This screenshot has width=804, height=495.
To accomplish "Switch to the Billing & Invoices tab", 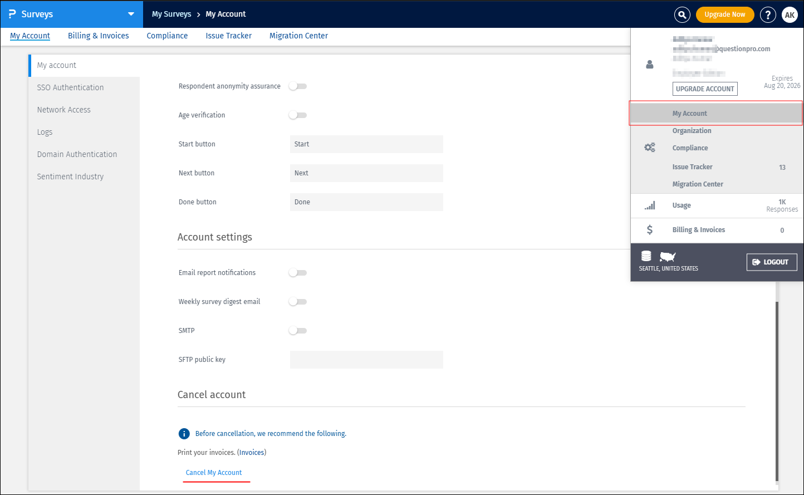I will (98, 35).
